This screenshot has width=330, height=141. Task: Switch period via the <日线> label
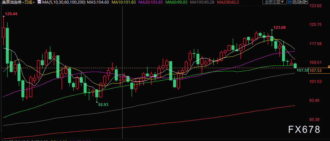tap(29, 2)
